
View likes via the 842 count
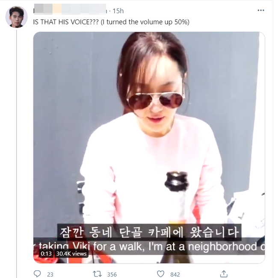(175, 275)
